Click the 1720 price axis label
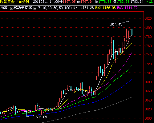This screenshot has height=123, width=154. click(x=148, y=64)
